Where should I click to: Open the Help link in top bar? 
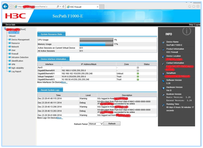click(191, 24)
